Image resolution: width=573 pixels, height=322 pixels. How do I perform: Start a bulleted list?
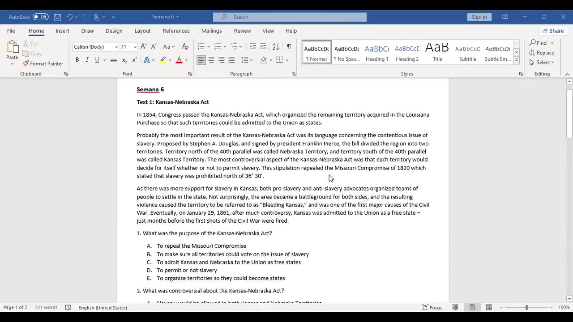click(201, 47)
